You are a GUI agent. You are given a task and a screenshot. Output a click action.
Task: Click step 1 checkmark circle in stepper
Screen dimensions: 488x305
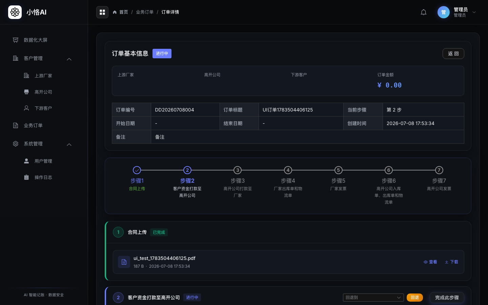(x=137, y=170)
